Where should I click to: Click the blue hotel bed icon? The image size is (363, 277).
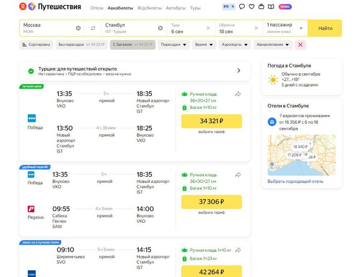click(x=272, y=122)
